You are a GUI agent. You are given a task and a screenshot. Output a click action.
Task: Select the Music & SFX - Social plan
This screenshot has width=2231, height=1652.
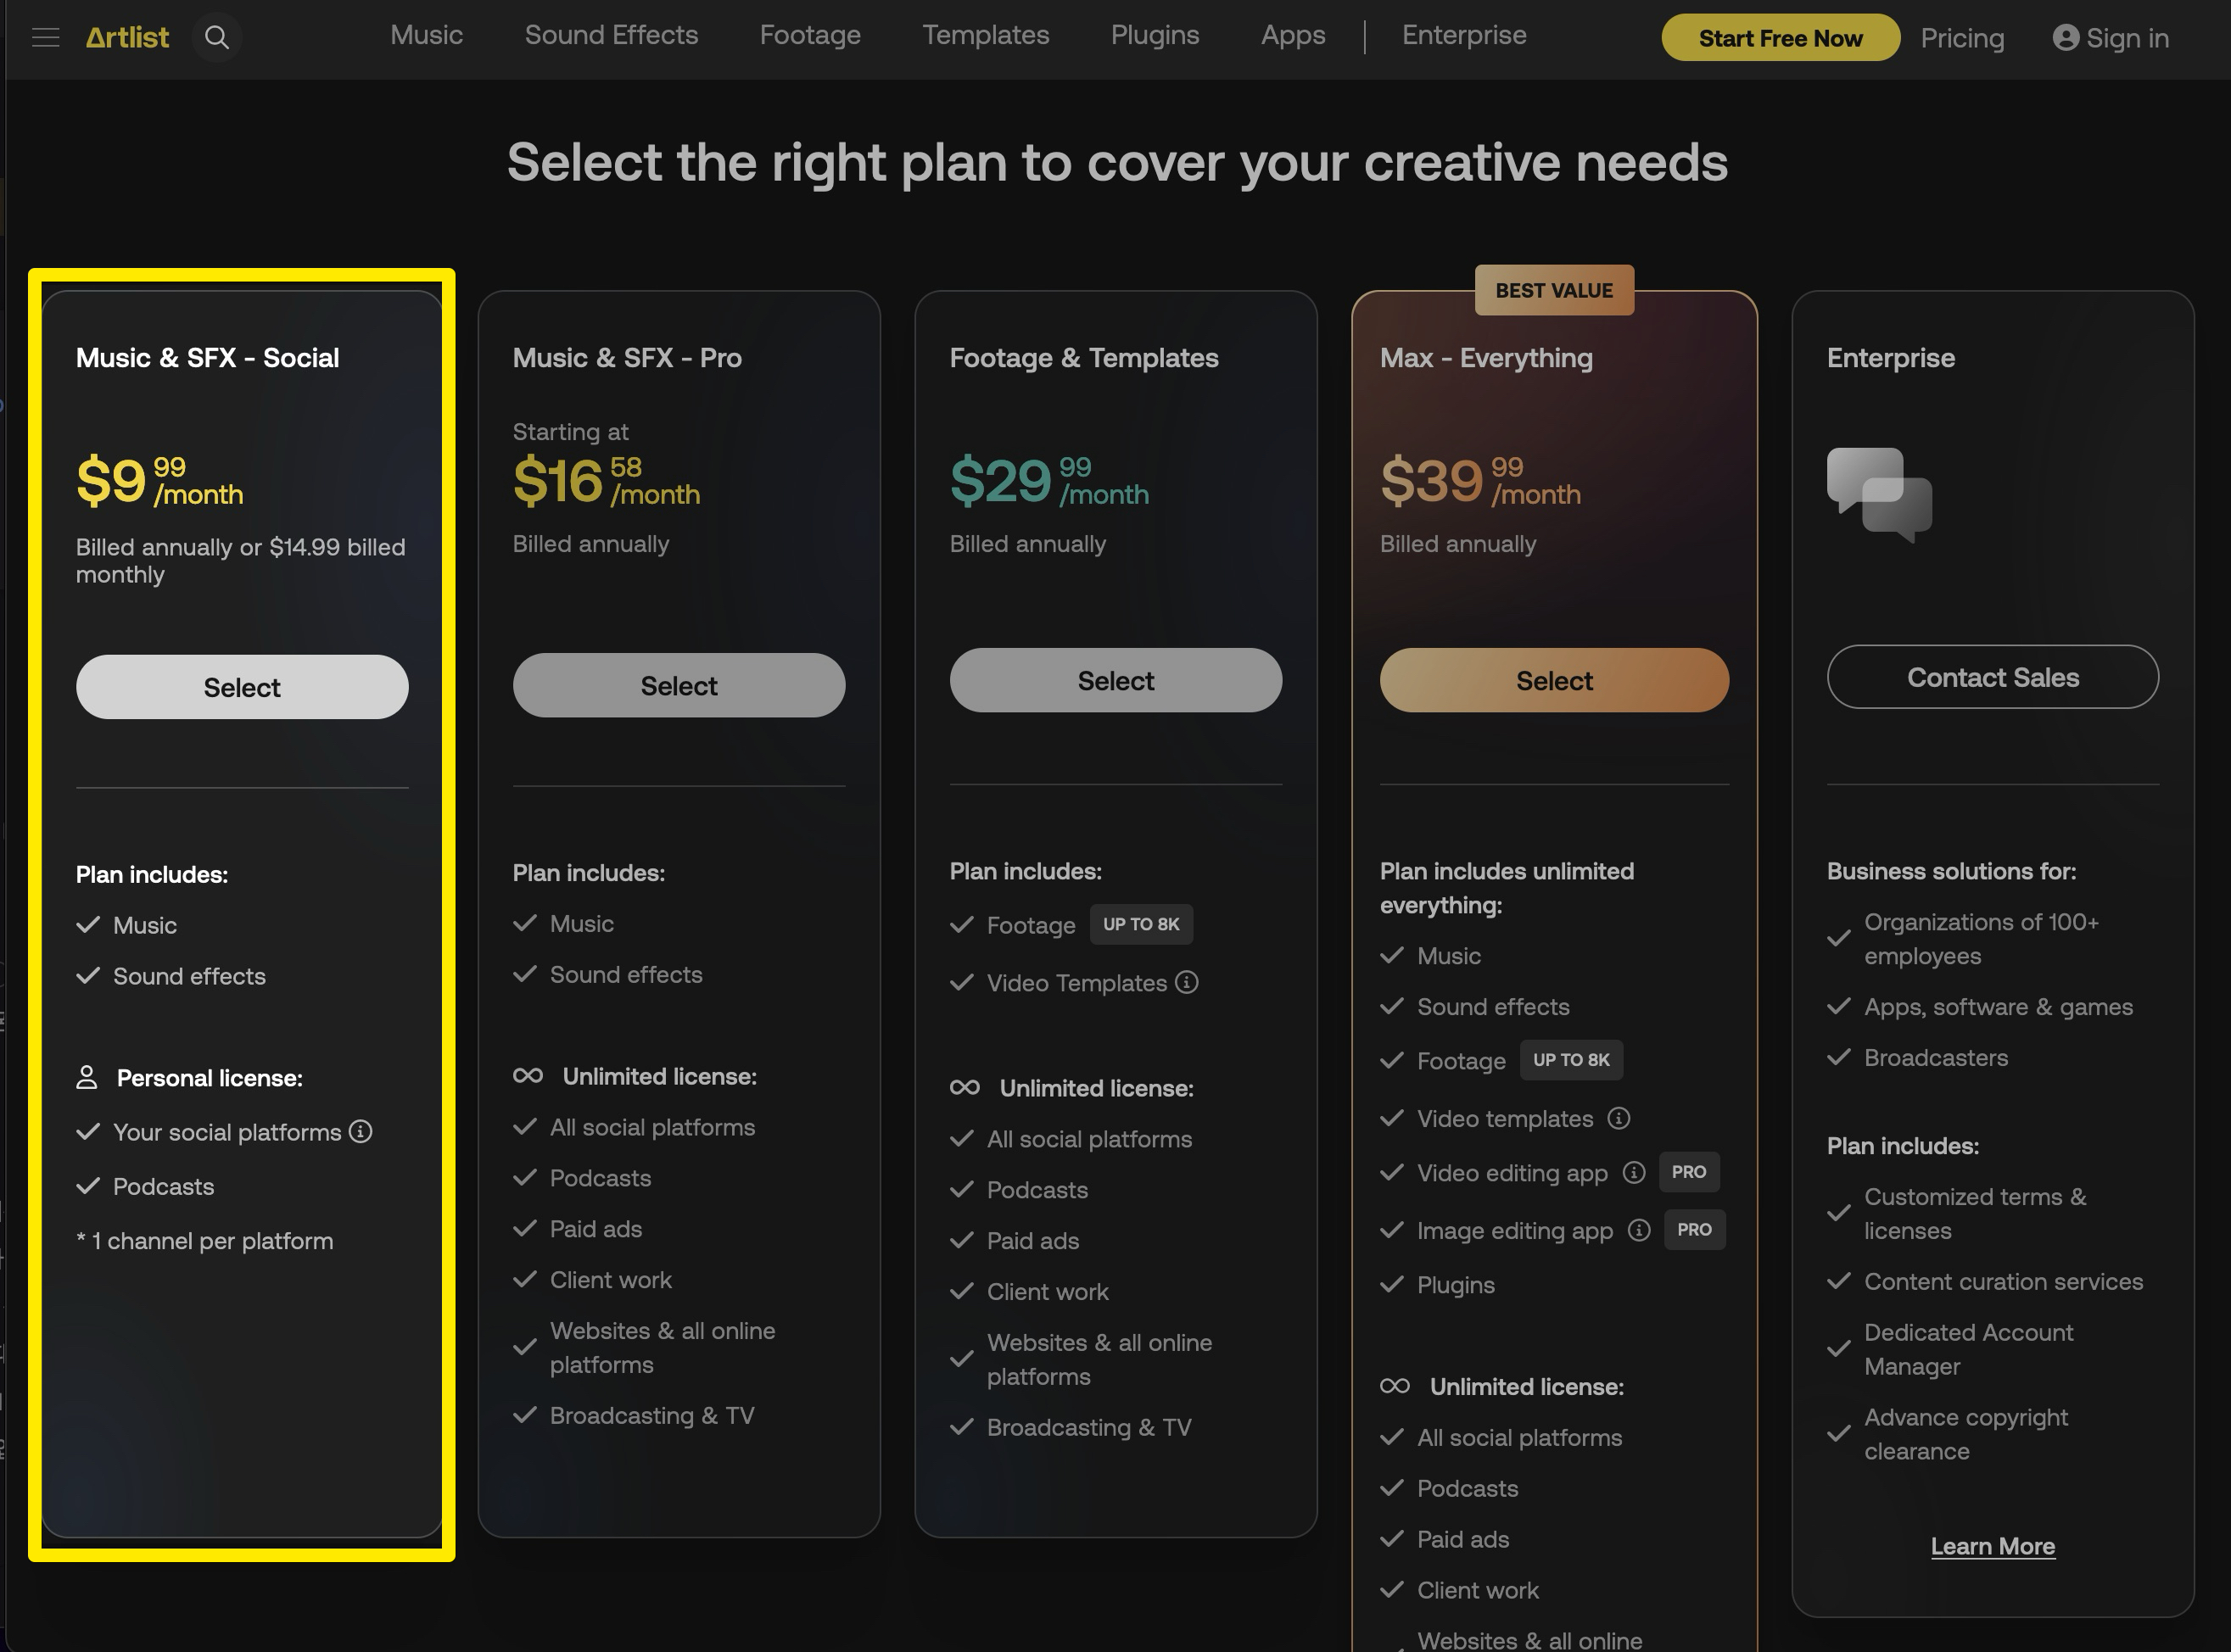tap(242, 687)
